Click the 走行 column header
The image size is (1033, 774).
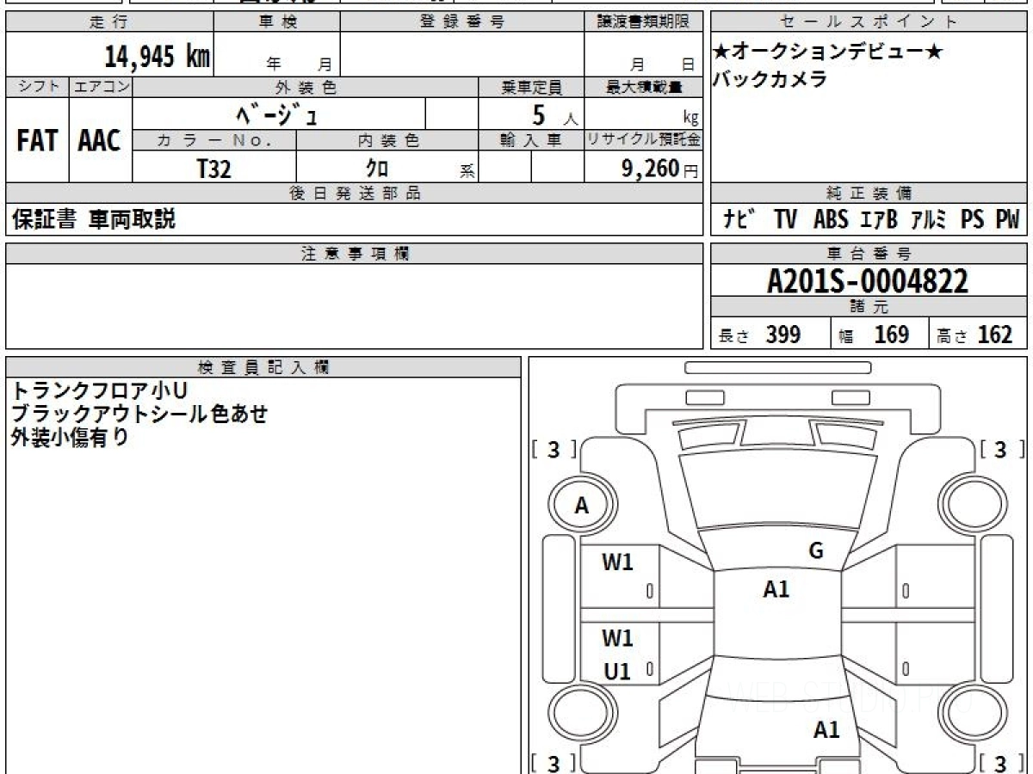[x=108, y=22]
